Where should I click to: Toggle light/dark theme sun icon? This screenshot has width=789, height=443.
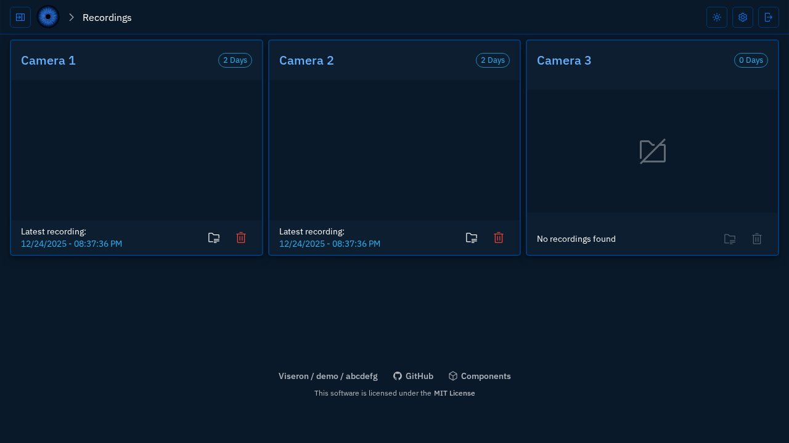point(716,17)
